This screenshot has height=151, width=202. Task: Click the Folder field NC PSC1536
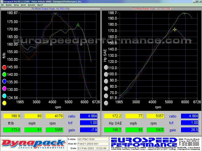(x=93, y=139)
